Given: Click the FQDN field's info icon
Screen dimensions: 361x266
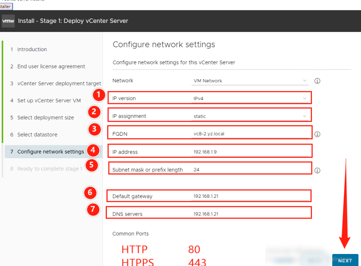Looking at the screenshot, I should tap(317, 133).
